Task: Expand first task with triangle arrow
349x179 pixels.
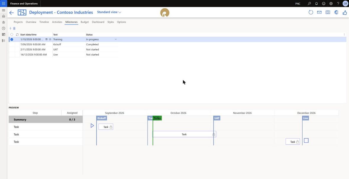Action: 92,126
